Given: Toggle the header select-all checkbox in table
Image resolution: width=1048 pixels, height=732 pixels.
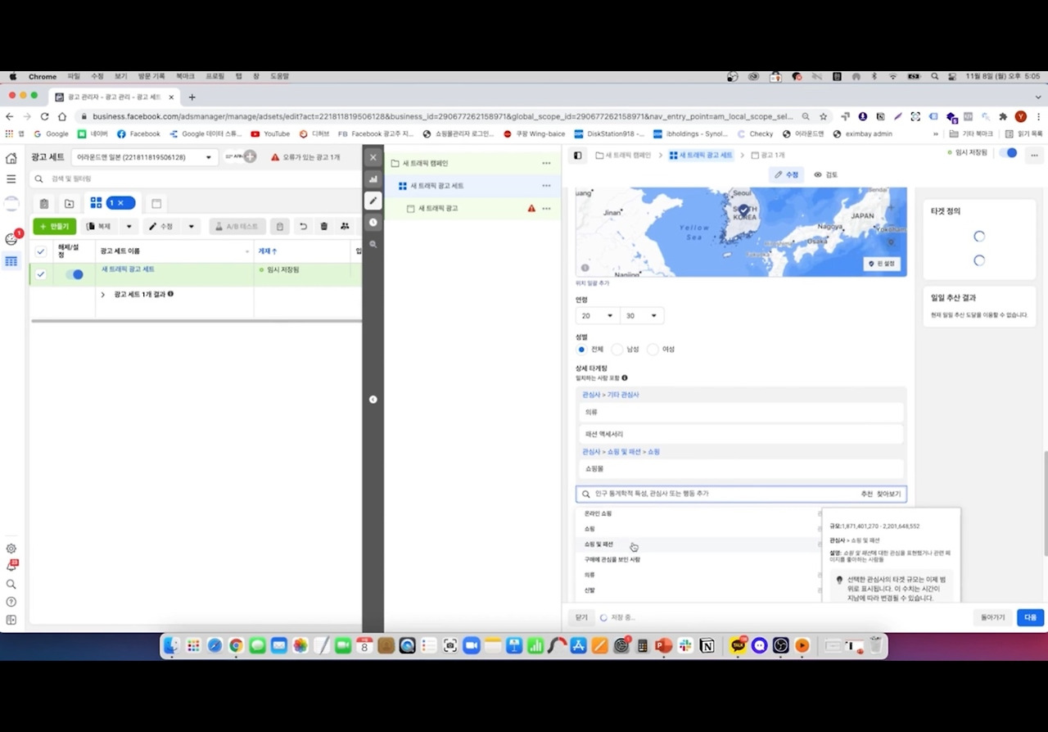Looking at the screenshot, I should click(x=41, y=251).
